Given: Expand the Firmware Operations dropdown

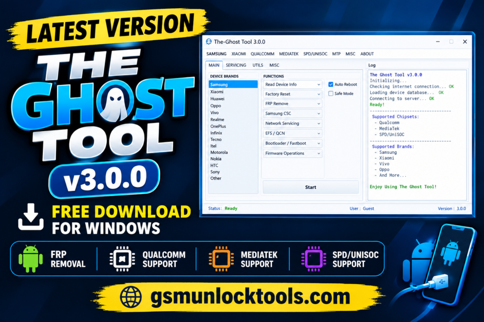Looking at the screenshot, I should click(292, 153).
